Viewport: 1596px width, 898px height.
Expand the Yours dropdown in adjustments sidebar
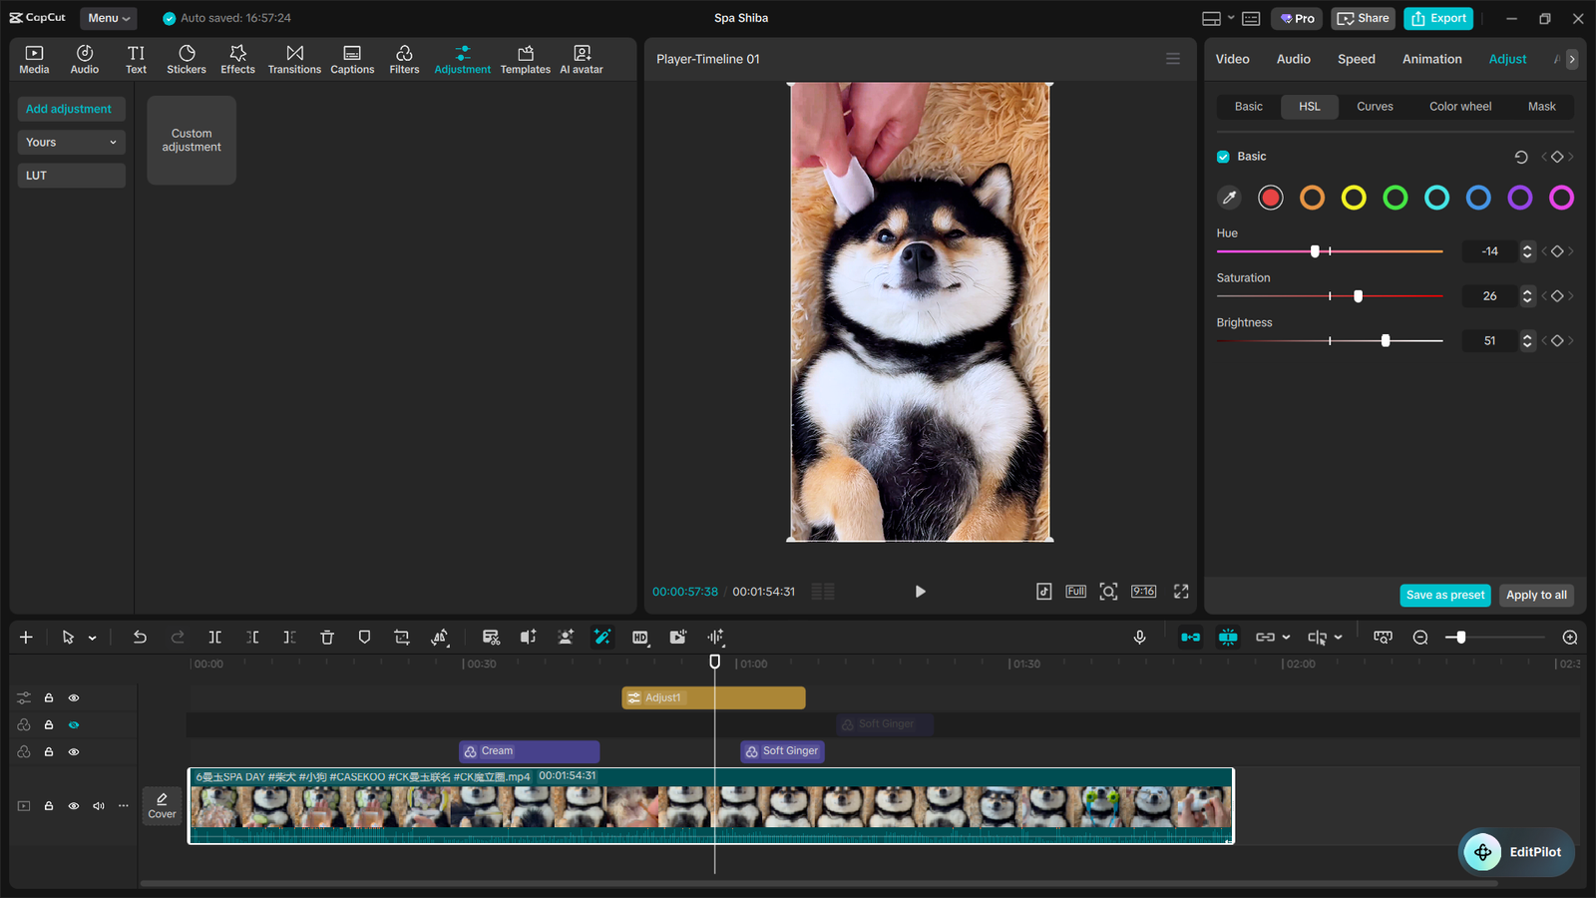[x=71, y=142]
